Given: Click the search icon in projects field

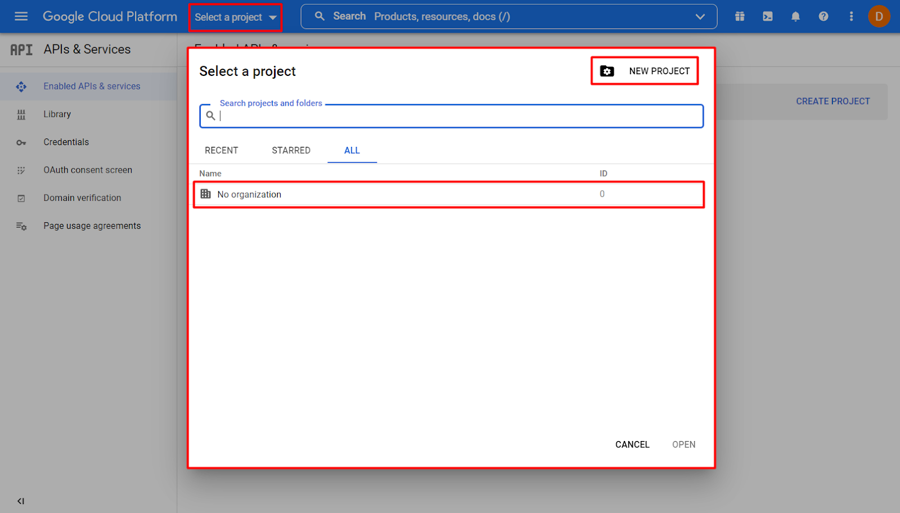Looking at the screenshot, I should click(x=210, y=116).
